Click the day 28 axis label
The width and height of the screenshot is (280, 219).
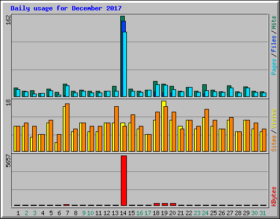pos(238,213)
